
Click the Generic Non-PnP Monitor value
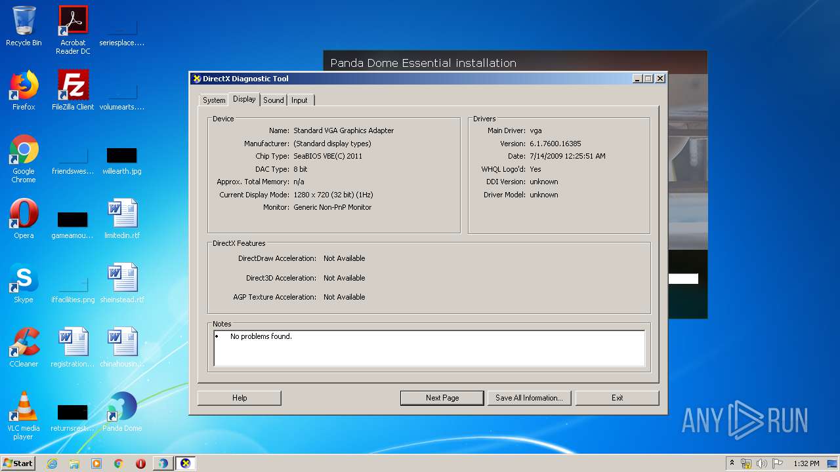pyautogui.click(x=332, y=207)
